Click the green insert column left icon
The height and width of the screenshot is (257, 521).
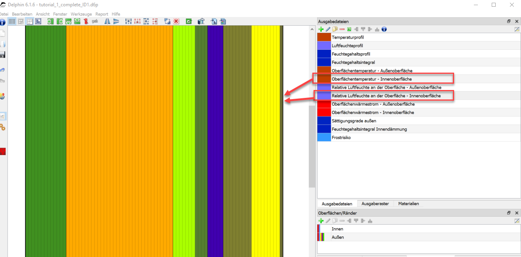point(50,21)
